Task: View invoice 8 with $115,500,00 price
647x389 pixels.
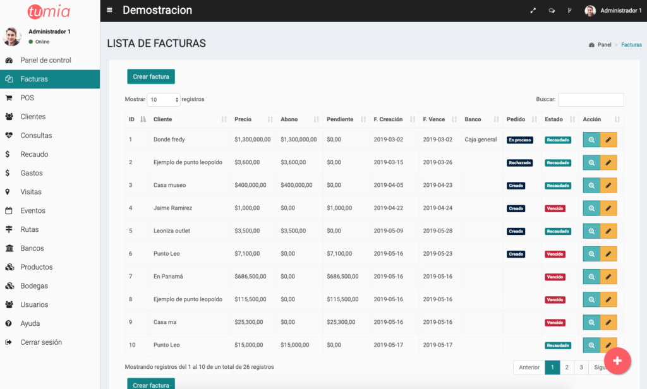Action: 591,299
